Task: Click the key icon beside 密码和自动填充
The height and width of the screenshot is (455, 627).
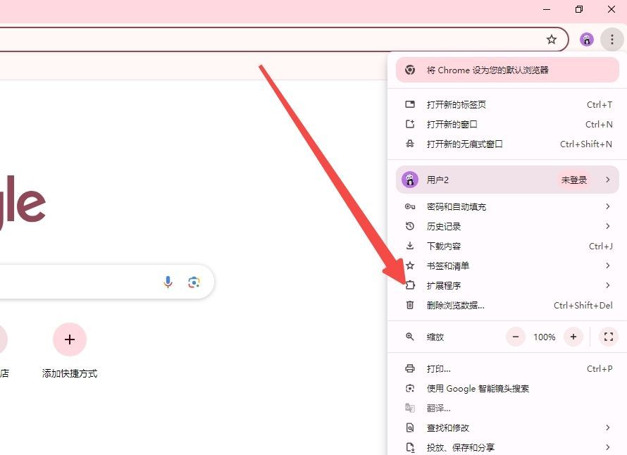Action: [410, 206]
